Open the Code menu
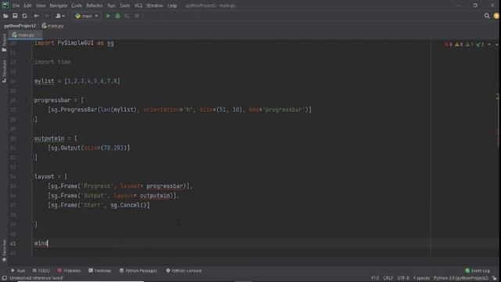Image resolution: width=501 pixels, height=282 pixels. pos(77,5)
